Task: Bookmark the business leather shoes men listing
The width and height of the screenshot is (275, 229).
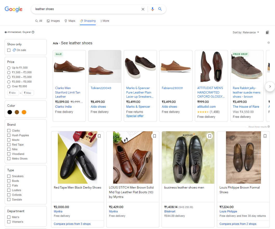Action: coord(210,136)
